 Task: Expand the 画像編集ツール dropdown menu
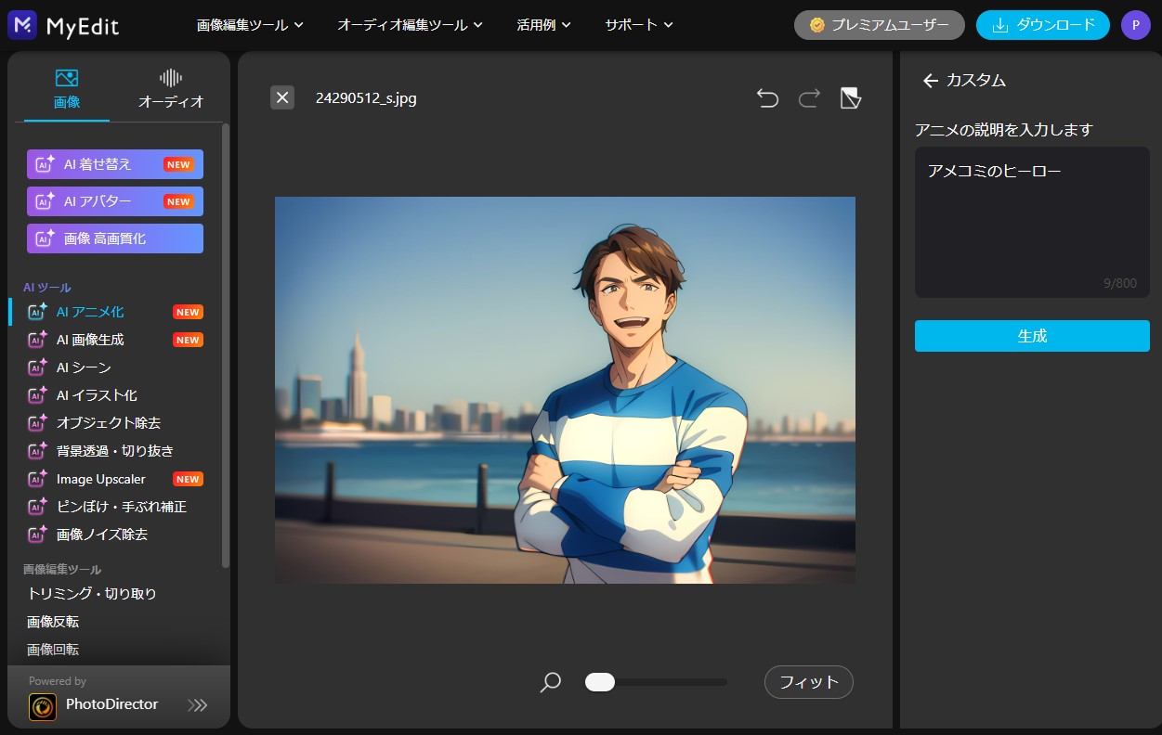tap(250, 25)
